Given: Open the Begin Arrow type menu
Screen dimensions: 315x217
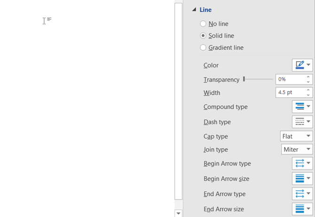Looking at the screenshot, I should click(302, 164).
